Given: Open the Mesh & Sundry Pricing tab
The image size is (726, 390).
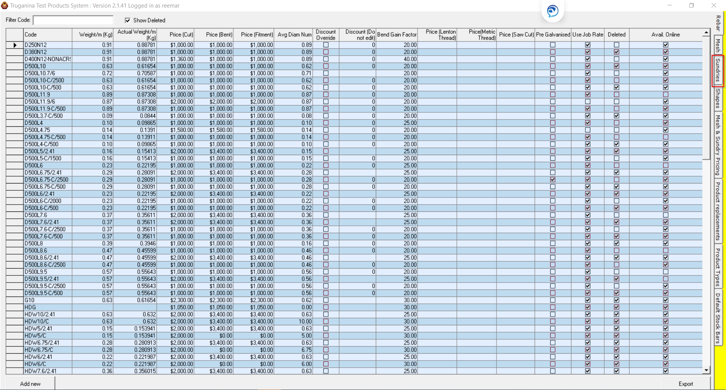Looking at the screenshot, I should [x=717, y=145].
